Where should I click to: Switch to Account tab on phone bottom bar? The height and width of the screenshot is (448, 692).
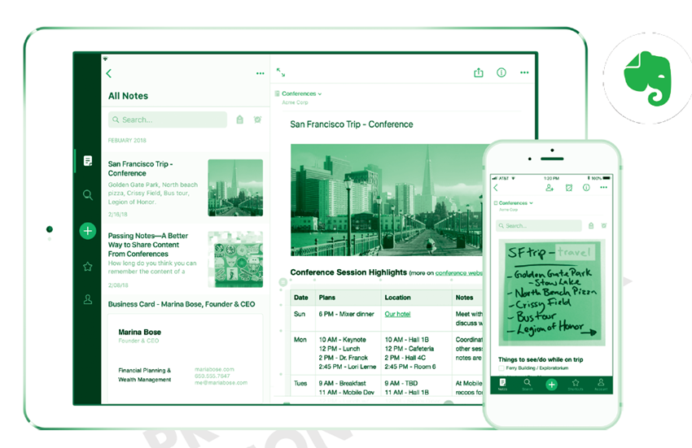point(601,385)
